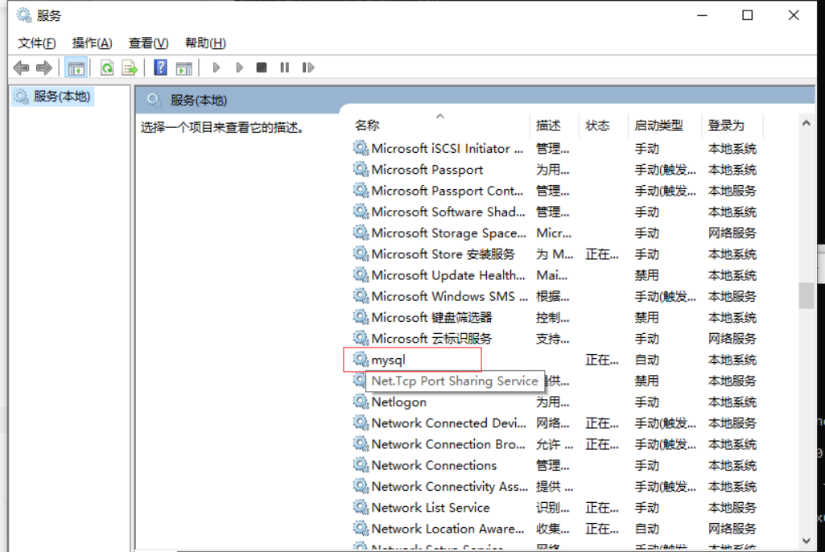The height and width of the screenshot is (552, 825).
Task: Sort by the 状态 column header
Action: tap(598, 126)
